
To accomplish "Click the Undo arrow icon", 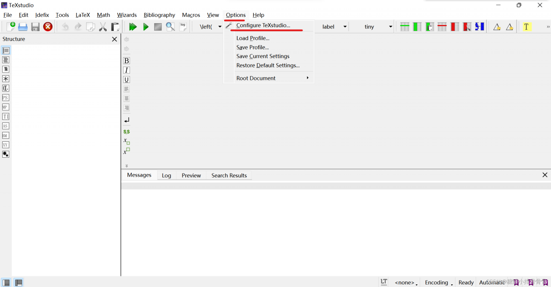I will tap(65, 27).
